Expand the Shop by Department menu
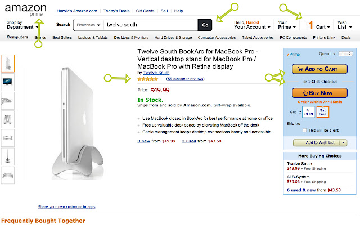The height and width of the screenshot is (225, 360). coord(22,25)
